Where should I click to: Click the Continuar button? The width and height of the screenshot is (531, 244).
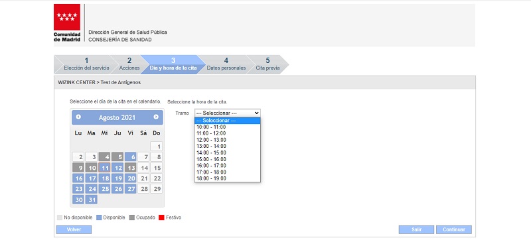pyautogui.click(x=454, y=229)
